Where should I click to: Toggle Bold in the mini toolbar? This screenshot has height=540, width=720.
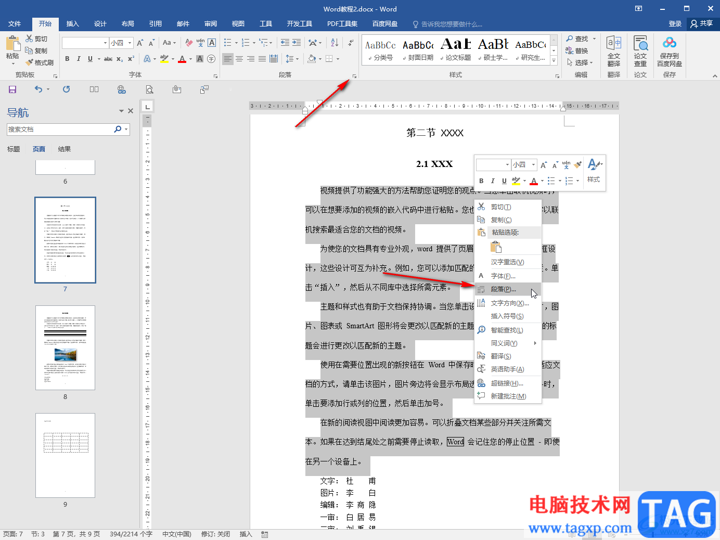click(481, 181)
